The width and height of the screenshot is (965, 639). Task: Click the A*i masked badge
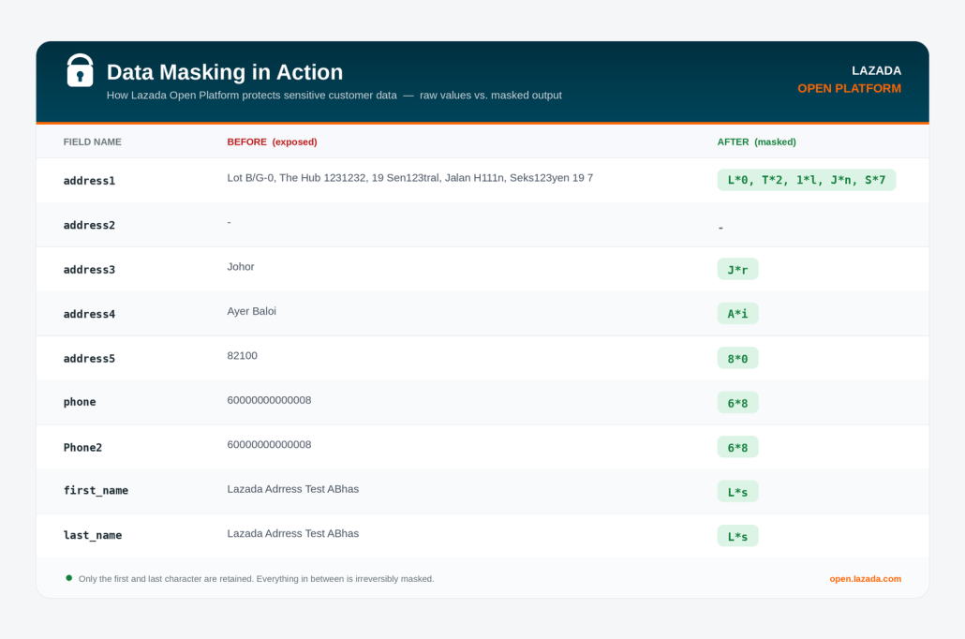coord(738,314)
